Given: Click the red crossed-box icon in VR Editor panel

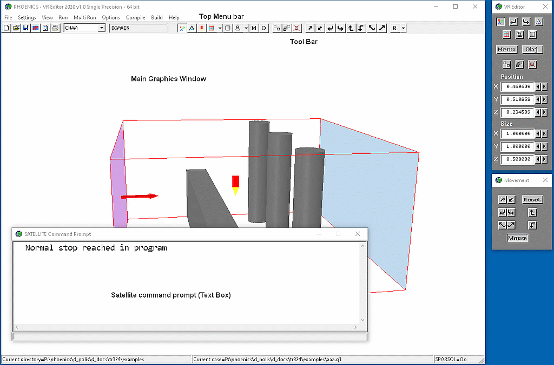Looking at the screenshot, I should [532, 64].
